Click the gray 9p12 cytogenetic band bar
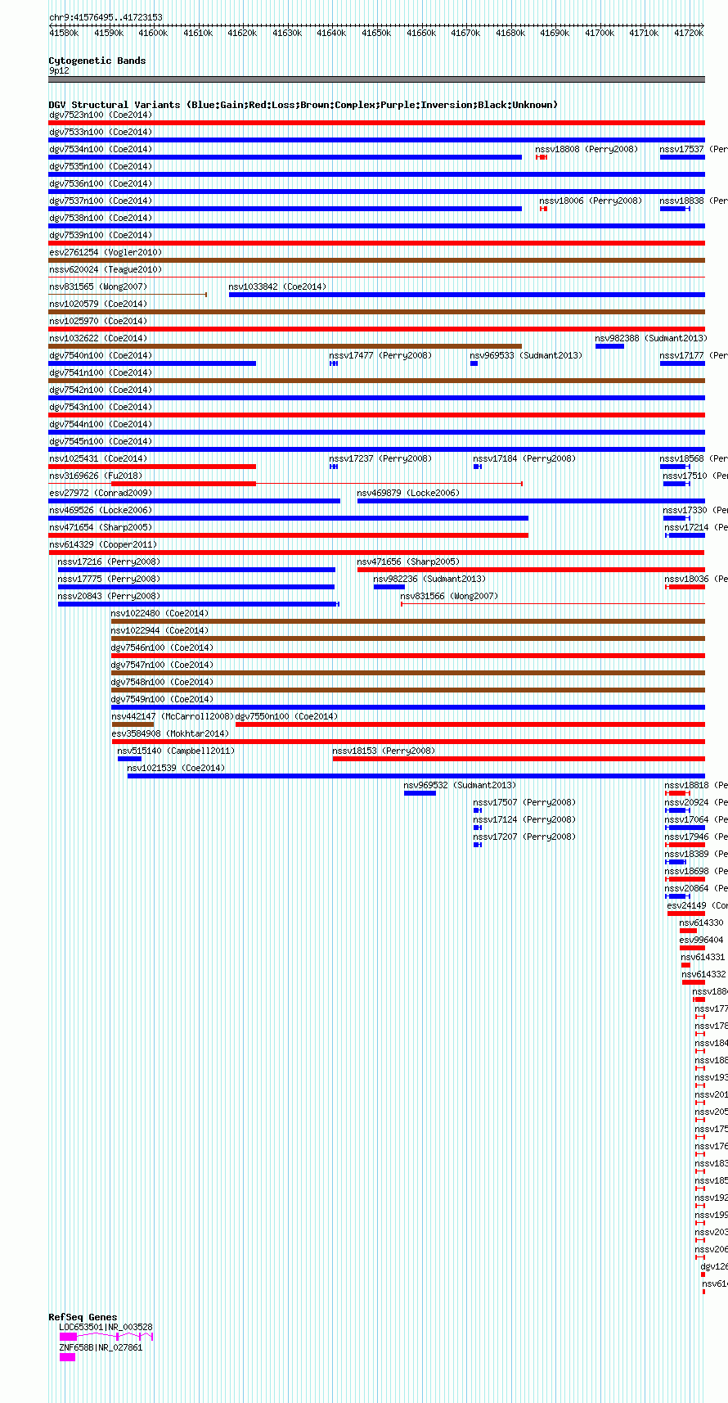 377,79
